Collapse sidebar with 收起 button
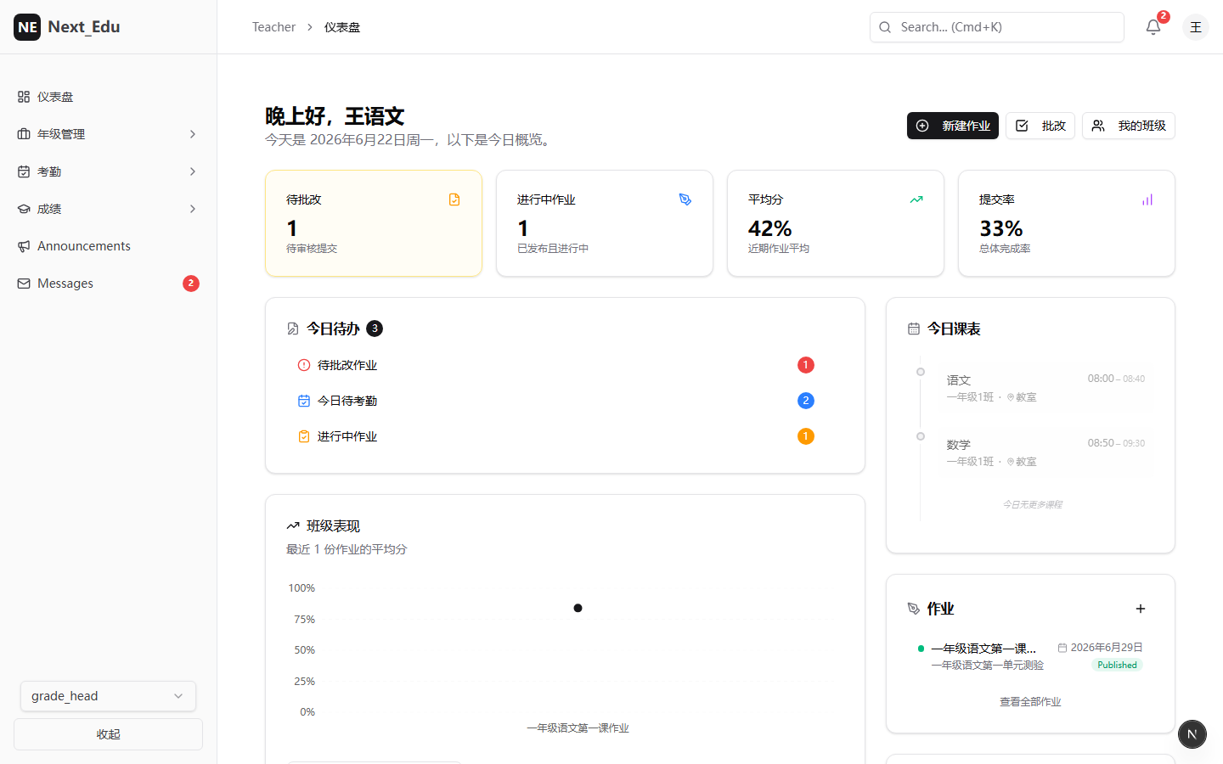 click(x=108, y=734)
